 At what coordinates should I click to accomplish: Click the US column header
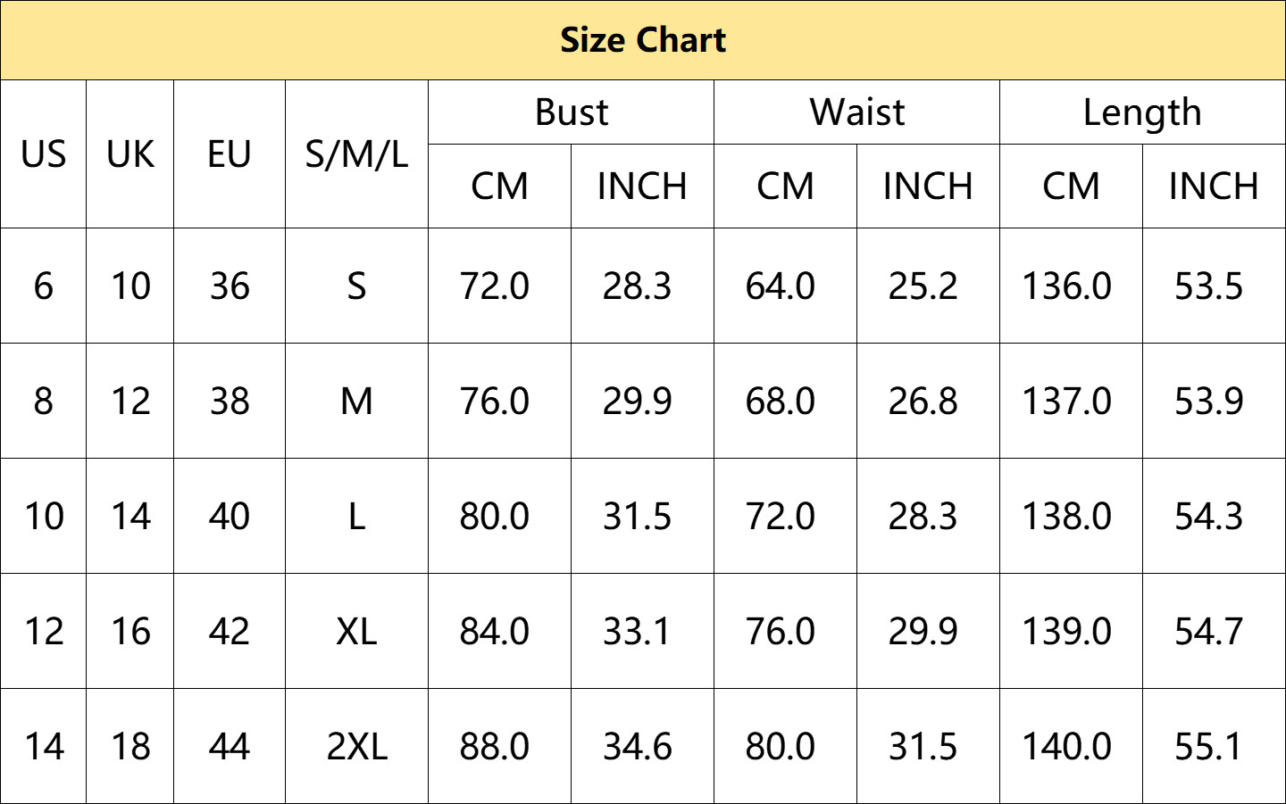click(43, 154)
